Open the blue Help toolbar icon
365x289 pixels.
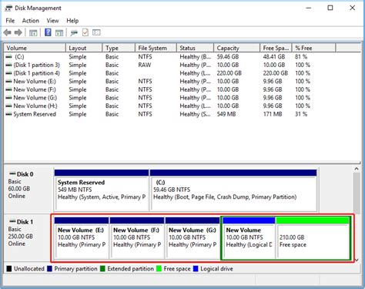click(x=48, y=32)
